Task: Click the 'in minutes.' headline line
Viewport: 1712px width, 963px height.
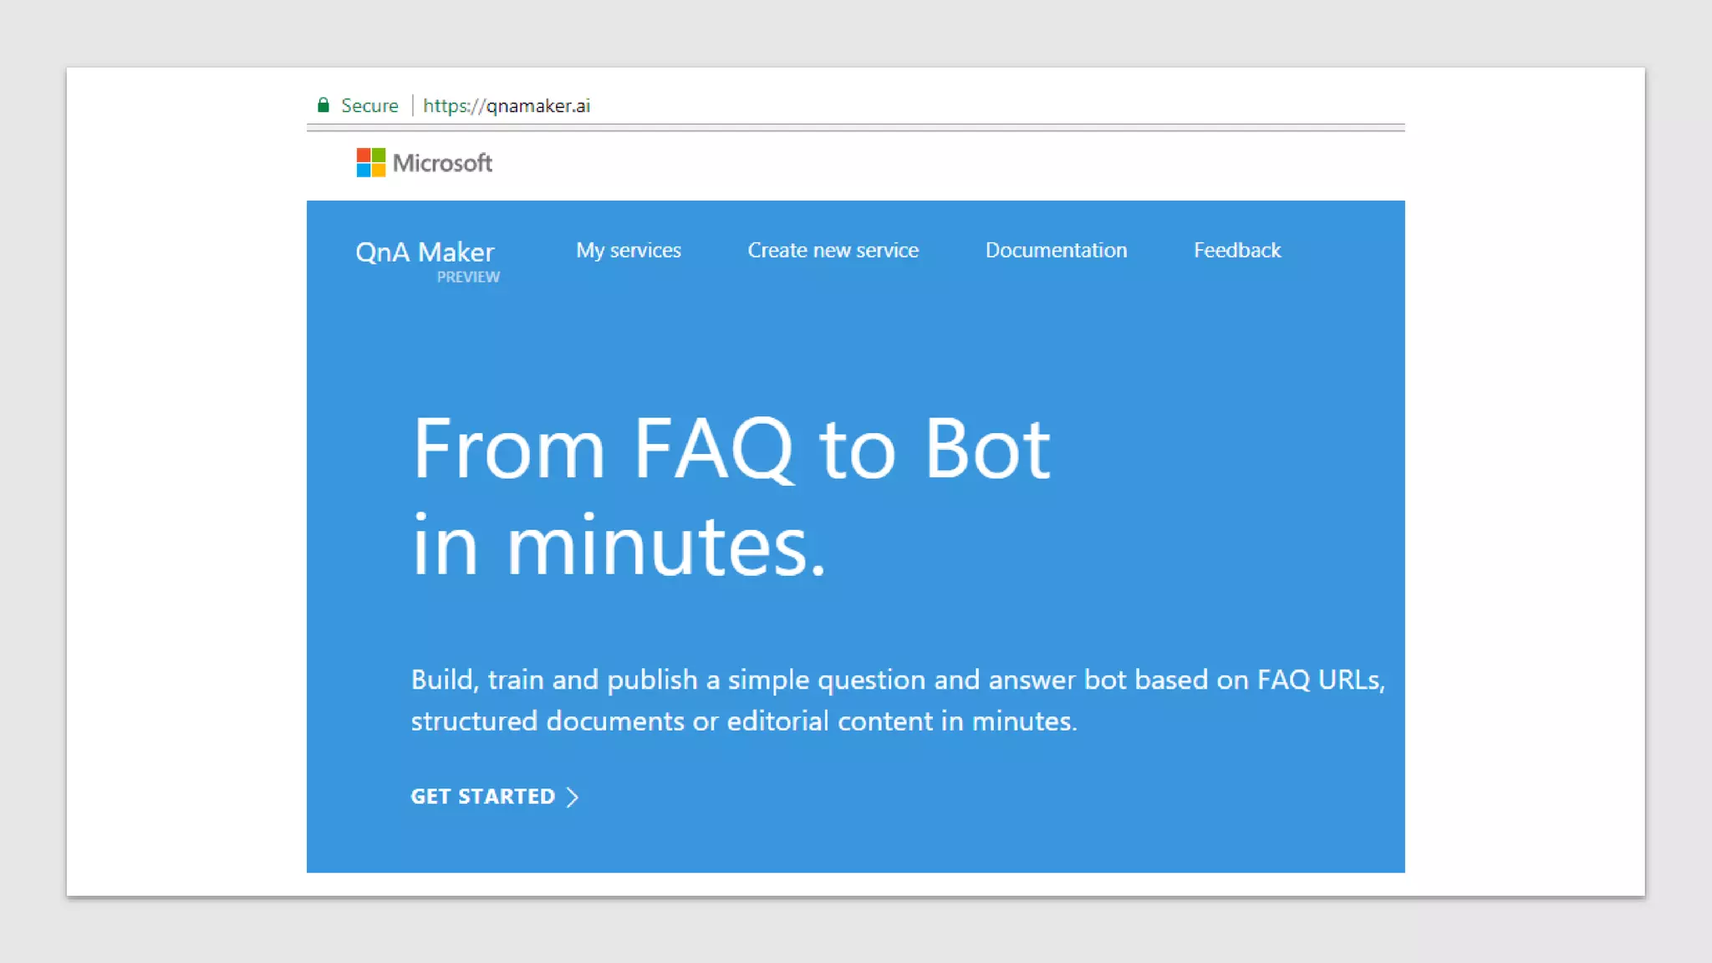Action: 619,546
